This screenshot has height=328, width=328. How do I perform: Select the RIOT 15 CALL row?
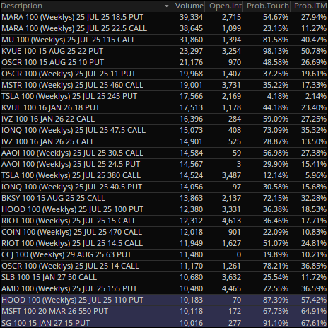[x=164, y=221]
